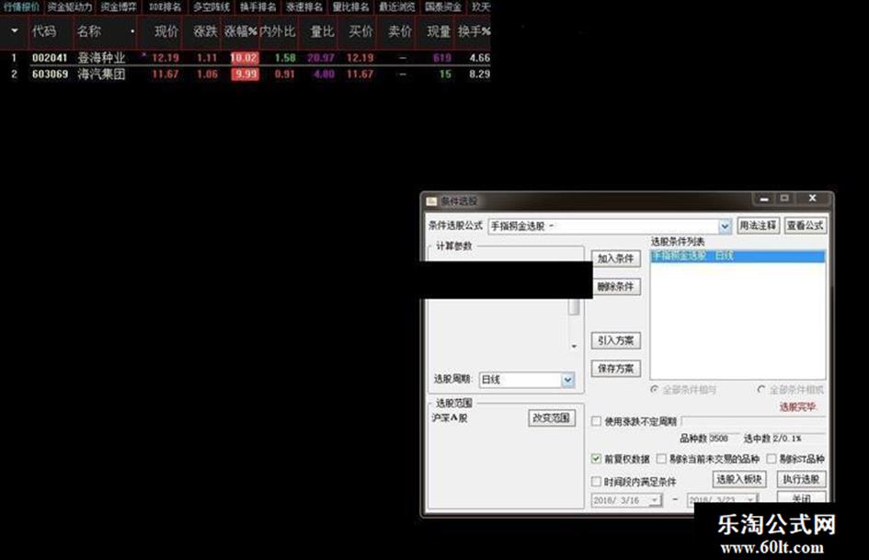Check the 剔除ST品种 checkbox
This screenshot has height=560, width=869.
pos(772,459)
